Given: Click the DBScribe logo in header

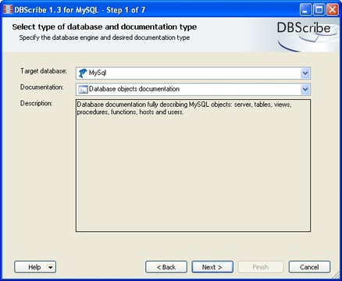Looking at the screenshot, I should (304, 28).
